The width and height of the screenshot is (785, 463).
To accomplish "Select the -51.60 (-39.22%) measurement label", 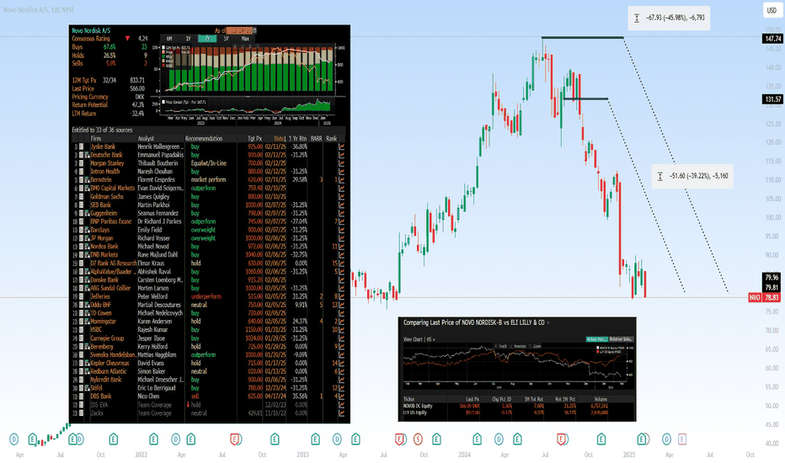I will tap(692, 176).
